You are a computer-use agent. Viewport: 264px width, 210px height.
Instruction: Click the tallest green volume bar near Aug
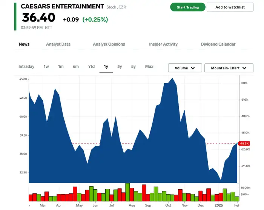pyautogui.click(x=127, y=192)
